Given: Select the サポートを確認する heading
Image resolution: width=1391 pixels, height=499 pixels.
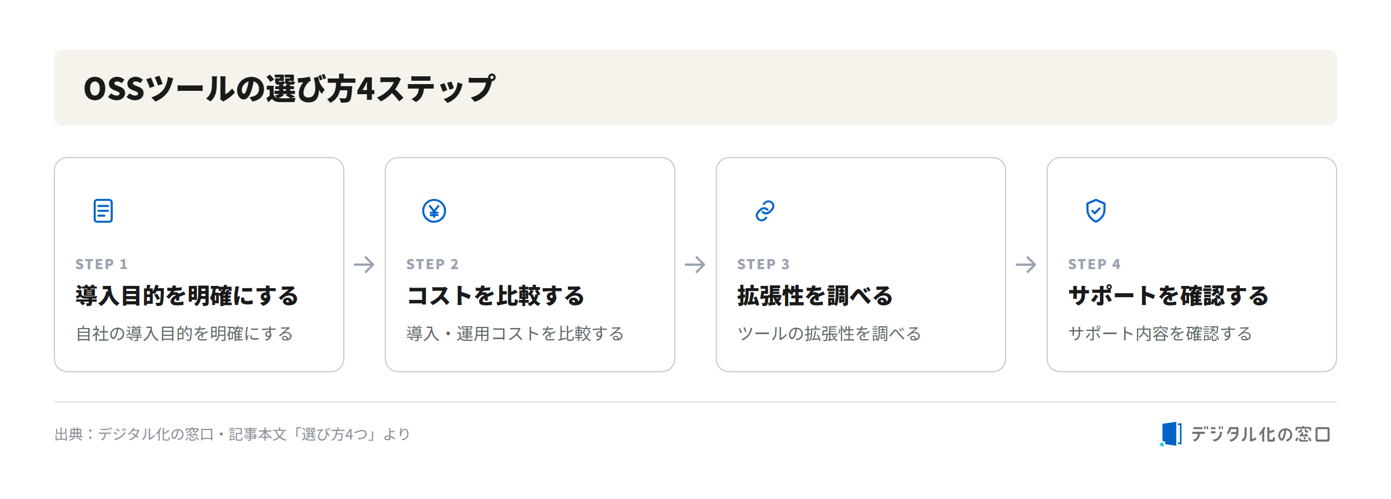Looking at the screenshot, I should [1168, 295].
